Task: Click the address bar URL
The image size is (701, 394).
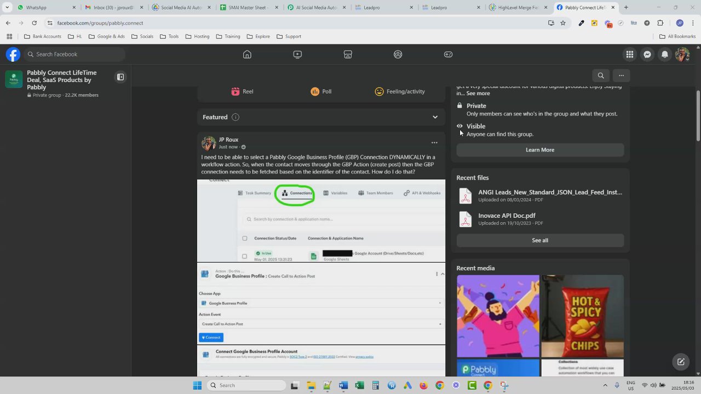Action: tap(100, 23)
